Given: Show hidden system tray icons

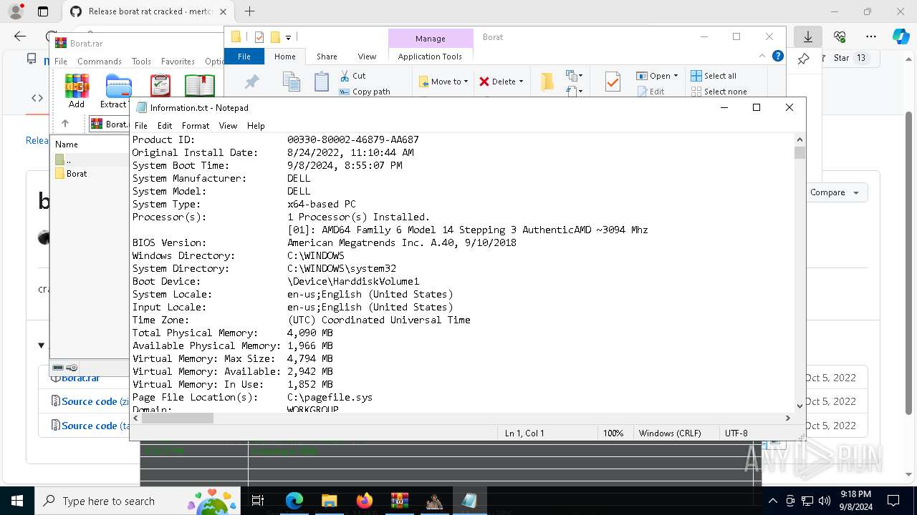Looking at the screenshot, I should 772,501.
